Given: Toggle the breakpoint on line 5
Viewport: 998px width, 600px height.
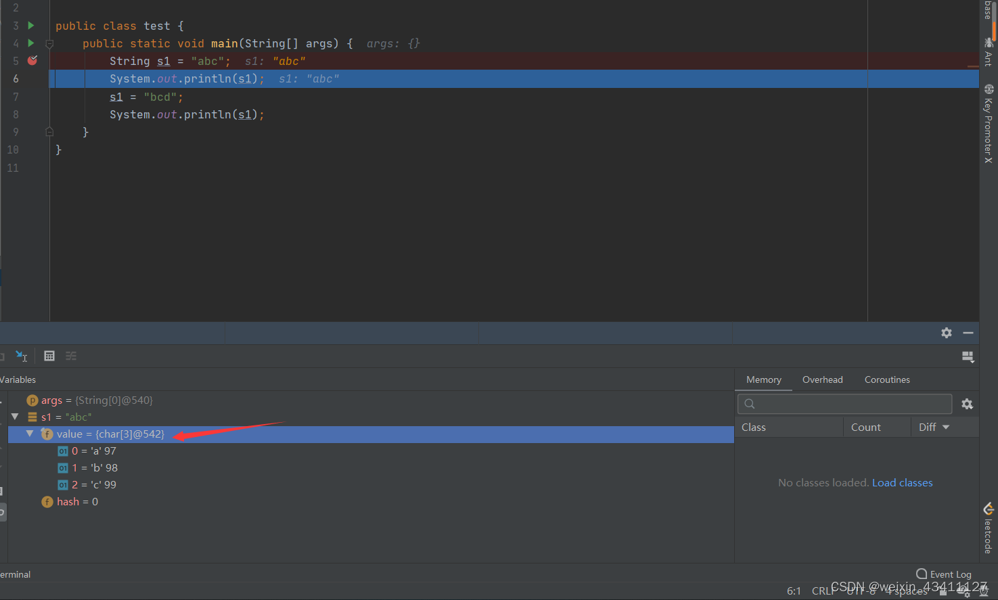Looking at the screenshot, I should point(32,60).
